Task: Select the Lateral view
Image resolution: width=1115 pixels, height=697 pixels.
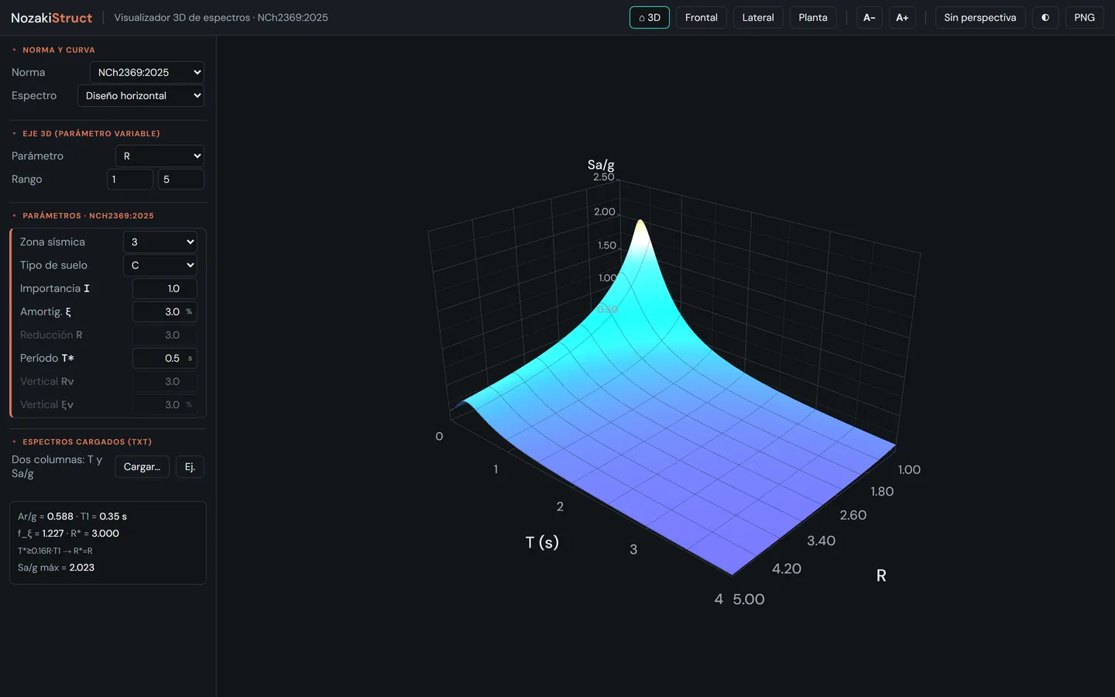Action: [758, 17]
